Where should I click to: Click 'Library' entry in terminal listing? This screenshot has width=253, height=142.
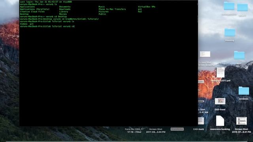[x=64, y=11]
